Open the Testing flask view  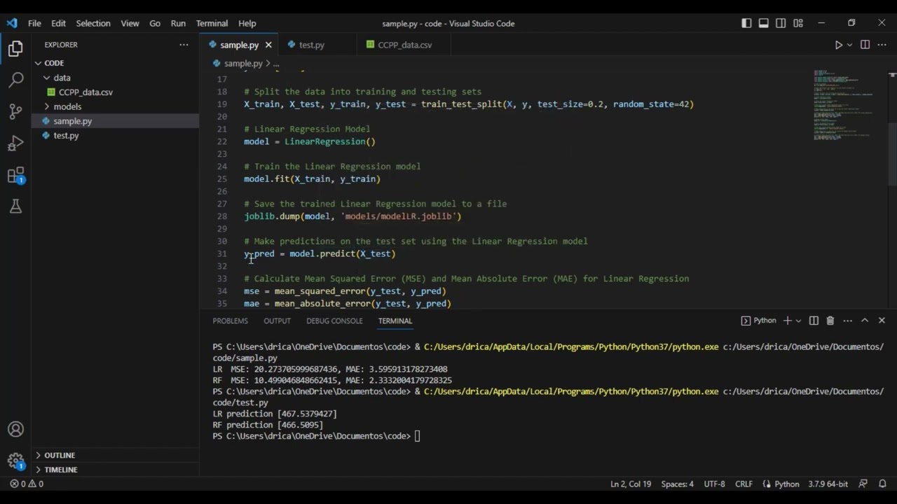coord(15,206)
